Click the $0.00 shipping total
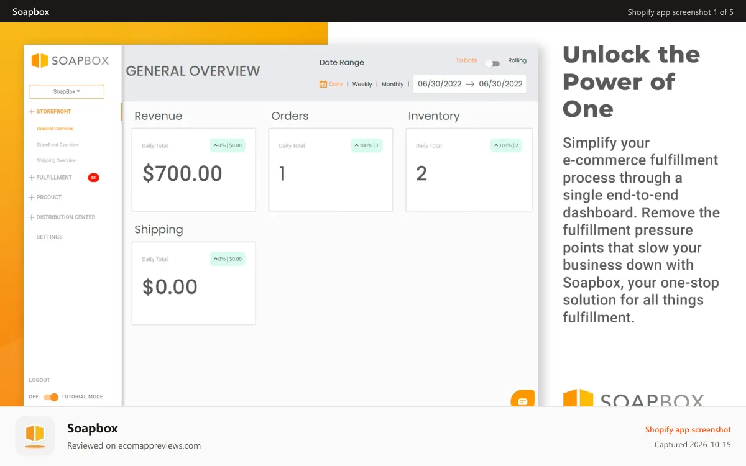This screenshot has height=466, width=746. (x=170, y=287)
